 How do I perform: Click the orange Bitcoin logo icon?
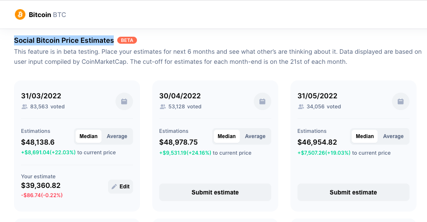20,14
